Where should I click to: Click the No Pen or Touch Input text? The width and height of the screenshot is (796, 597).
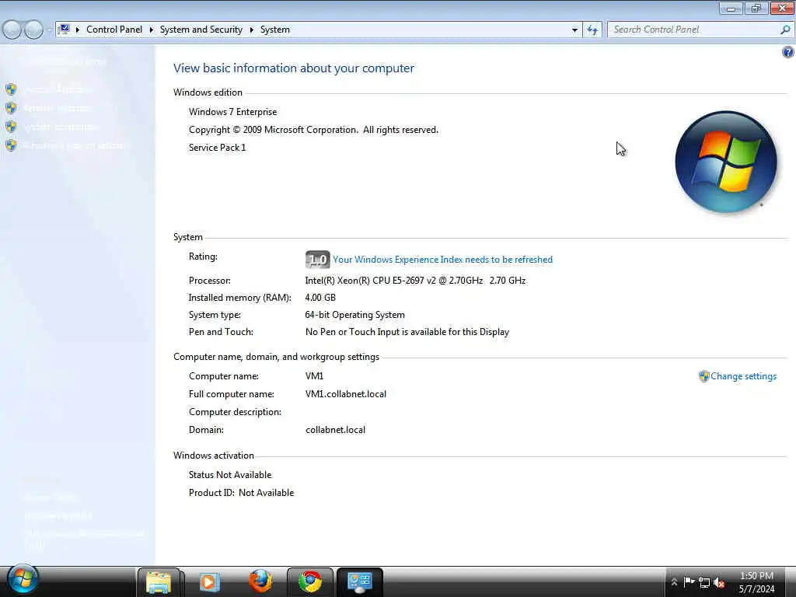click(407, 331)
